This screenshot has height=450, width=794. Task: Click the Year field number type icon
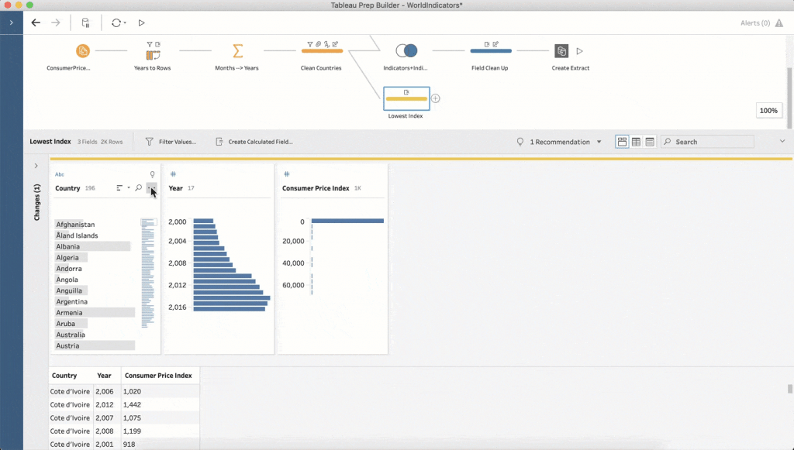[173, 174]
